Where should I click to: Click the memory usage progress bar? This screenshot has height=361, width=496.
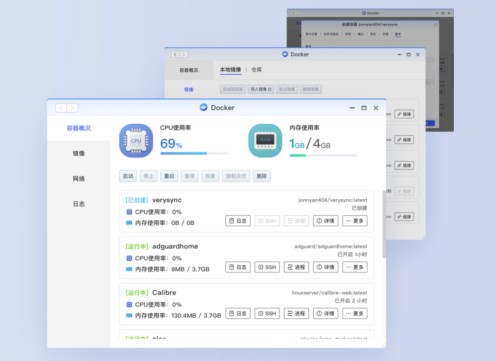click(x=323, y=155)
